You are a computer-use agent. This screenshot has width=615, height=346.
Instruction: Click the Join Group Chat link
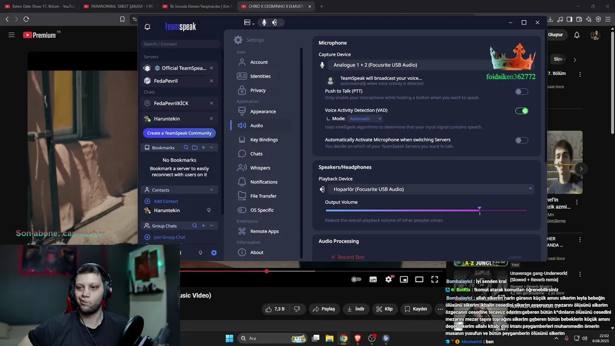pyautogui.click(x=169, y=237)
